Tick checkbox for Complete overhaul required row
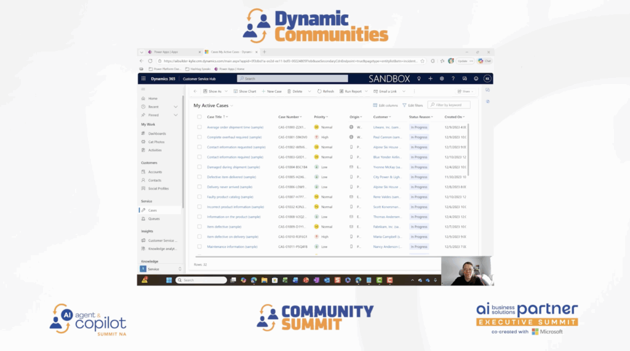The width and height of the screenshot is (630, 351). (199, 137)
